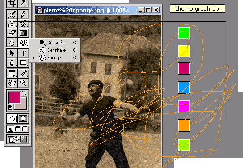
Task: Select the Airbrush tool
Action: click(x=12, y=14)
